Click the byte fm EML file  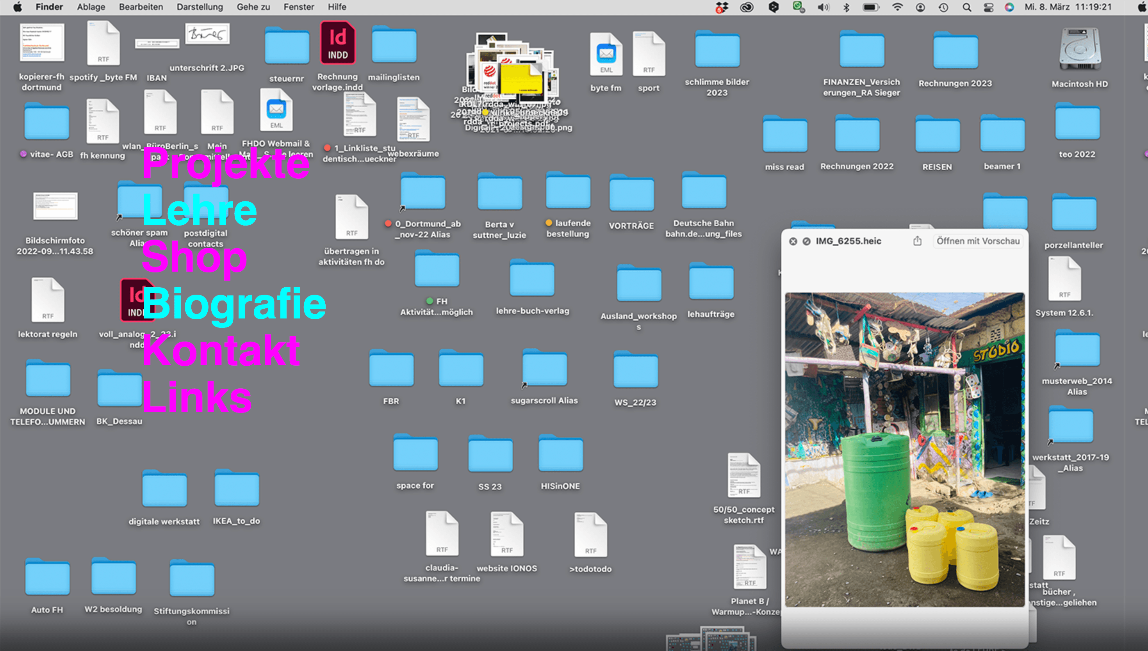606,55
